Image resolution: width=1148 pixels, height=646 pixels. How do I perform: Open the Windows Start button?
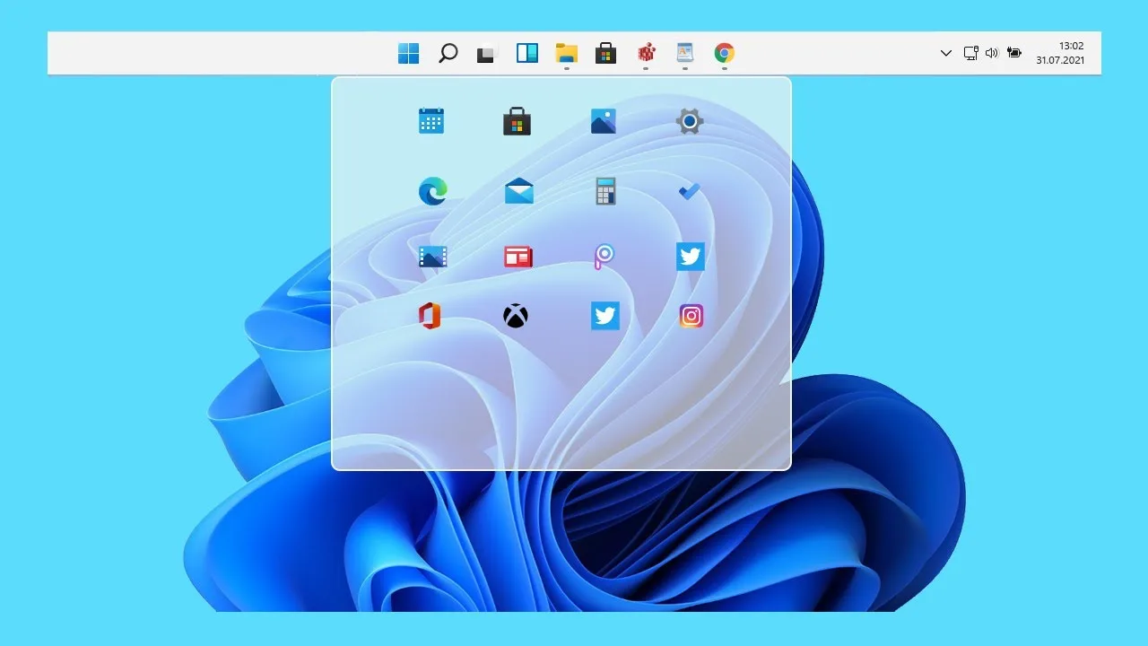[408, 54]
